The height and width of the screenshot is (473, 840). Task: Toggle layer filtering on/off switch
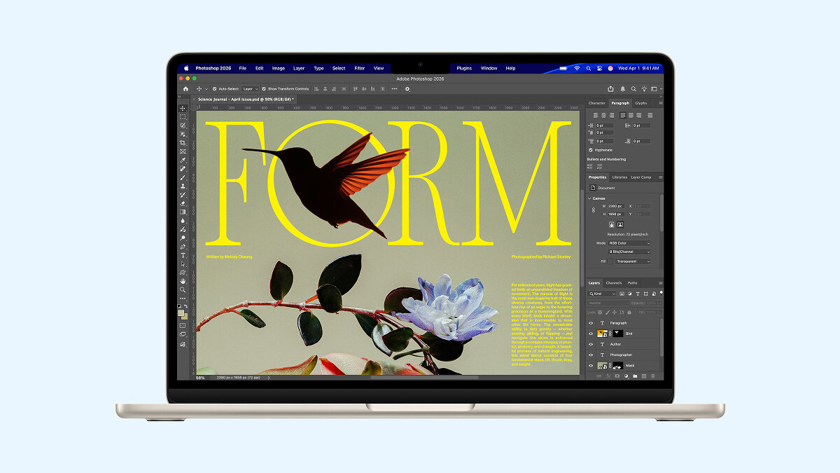[661, 293]
